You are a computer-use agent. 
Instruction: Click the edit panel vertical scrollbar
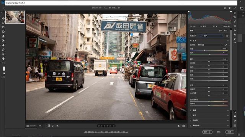(231, 70)
